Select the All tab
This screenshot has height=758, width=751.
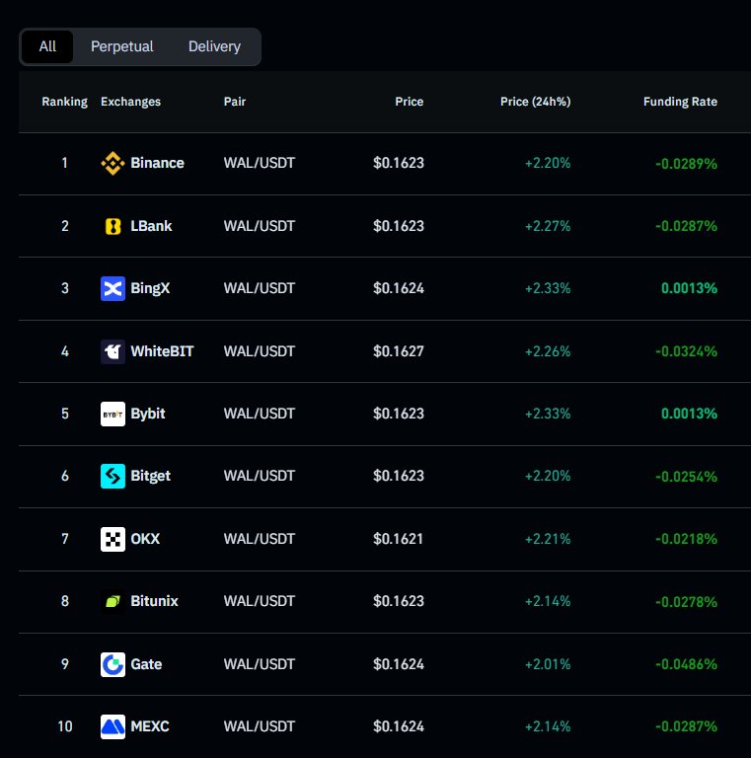[x=47, y=46]
